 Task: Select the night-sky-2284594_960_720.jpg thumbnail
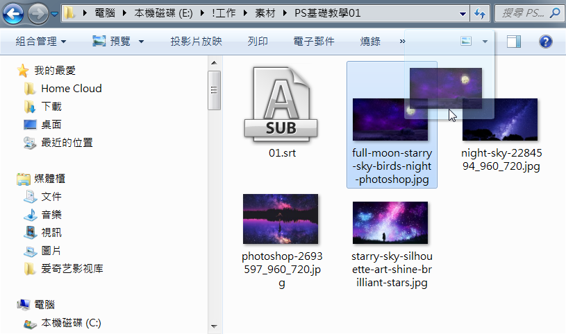point(500,120)
